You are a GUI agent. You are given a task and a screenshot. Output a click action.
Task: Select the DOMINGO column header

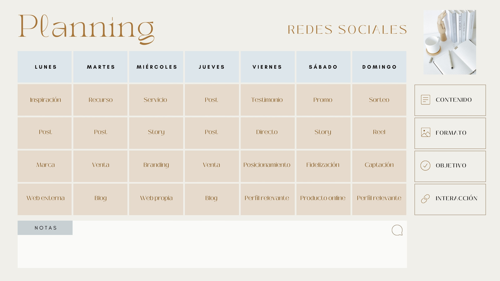tap(379, 67)
